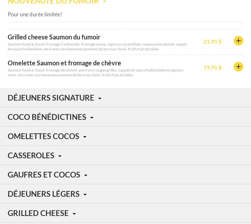Expand the Casseroles arrow
Screen dimensions: 251x224
[x=60, y=156]
